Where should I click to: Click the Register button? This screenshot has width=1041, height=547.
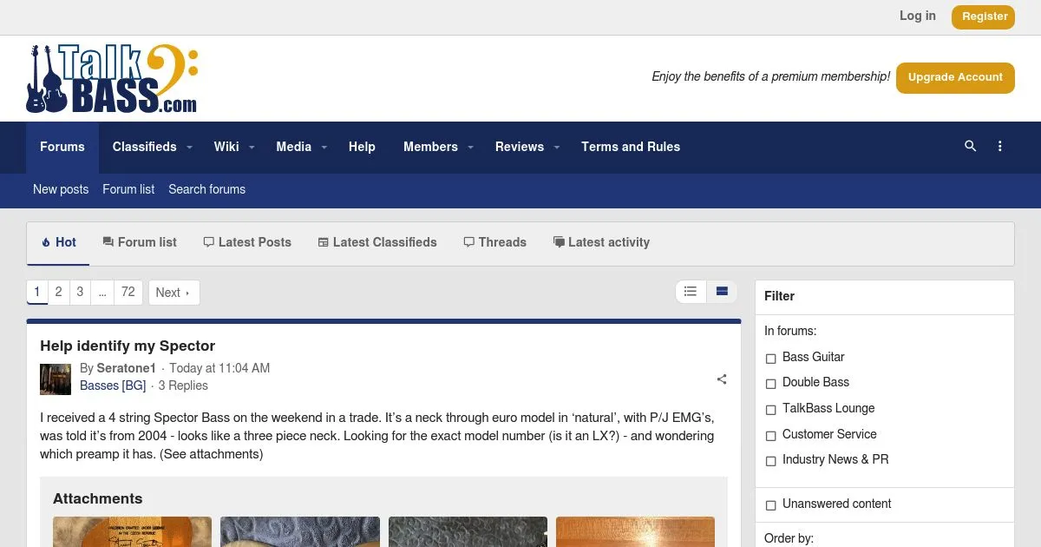(x=983, y=16)
